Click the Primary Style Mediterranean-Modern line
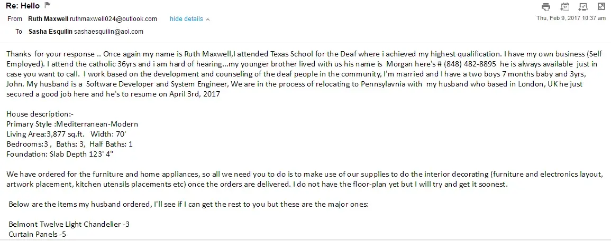611x241 pixels. 72,124
